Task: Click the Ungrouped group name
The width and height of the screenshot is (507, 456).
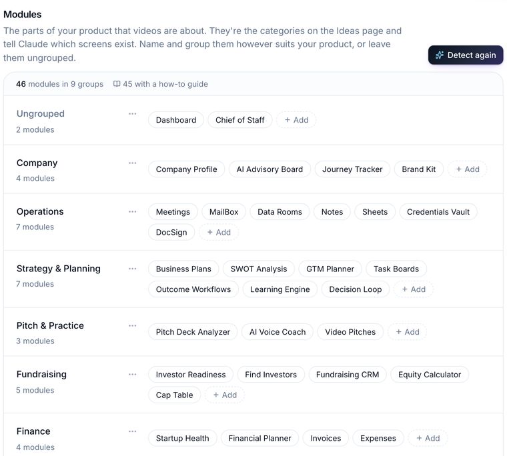Action: (x=41, y=114)
